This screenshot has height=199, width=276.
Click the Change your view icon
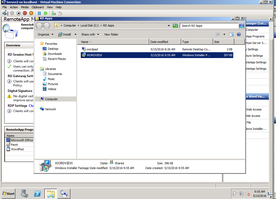[x=218, y=34]
